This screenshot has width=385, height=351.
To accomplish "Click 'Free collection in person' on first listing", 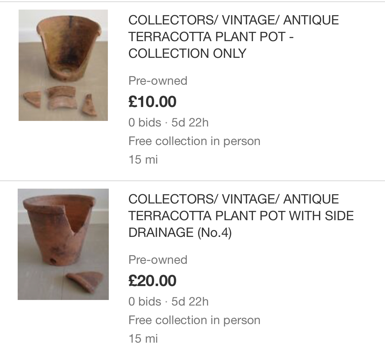I will 194,141.
